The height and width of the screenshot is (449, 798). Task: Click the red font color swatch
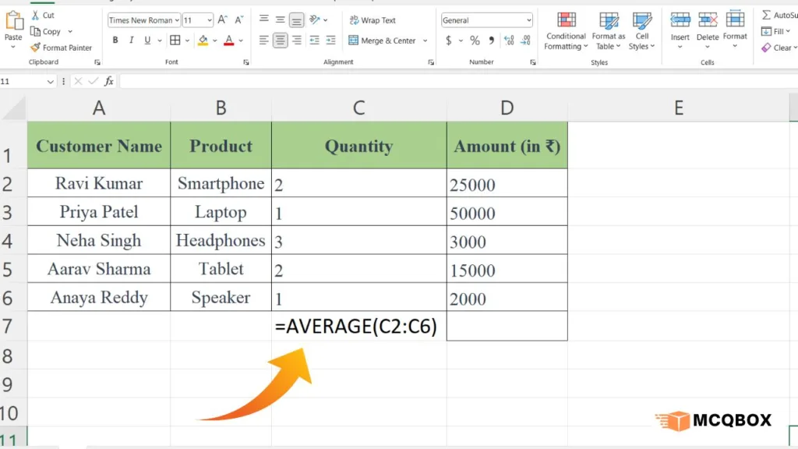[228, 41]
